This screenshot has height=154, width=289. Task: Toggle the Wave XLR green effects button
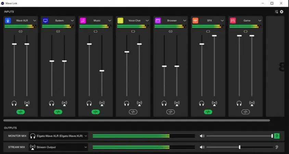(x=21, y=112)
